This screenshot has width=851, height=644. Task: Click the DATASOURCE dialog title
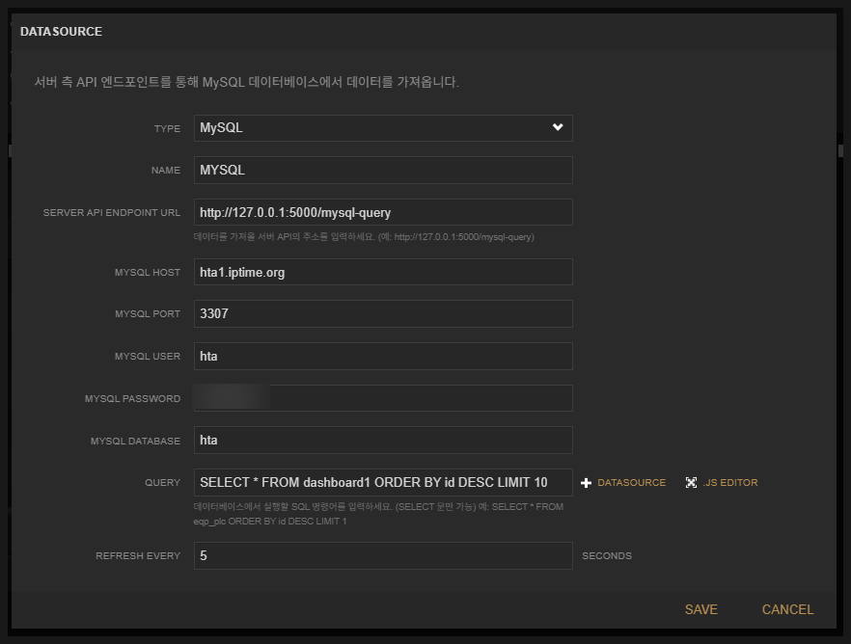point(61,32)
